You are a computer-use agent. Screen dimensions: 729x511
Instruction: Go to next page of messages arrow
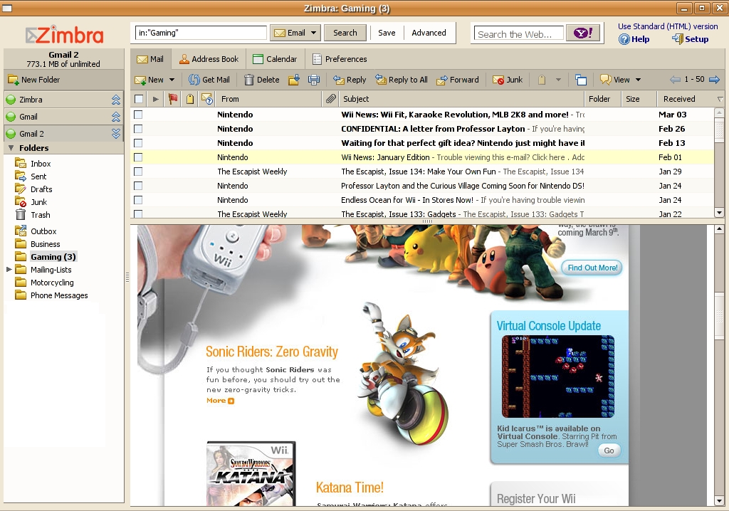[x=714, y=80]
